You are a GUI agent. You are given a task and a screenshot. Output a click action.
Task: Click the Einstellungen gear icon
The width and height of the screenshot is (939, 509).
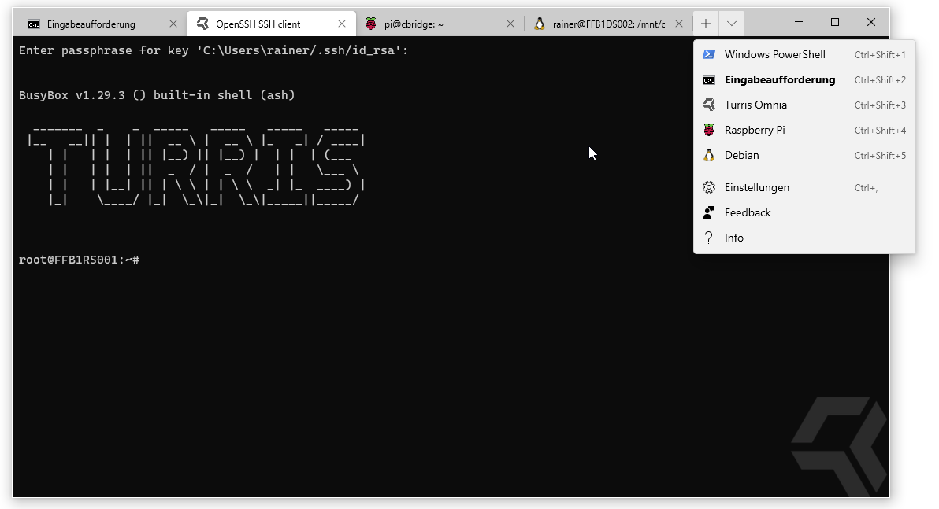709,188
